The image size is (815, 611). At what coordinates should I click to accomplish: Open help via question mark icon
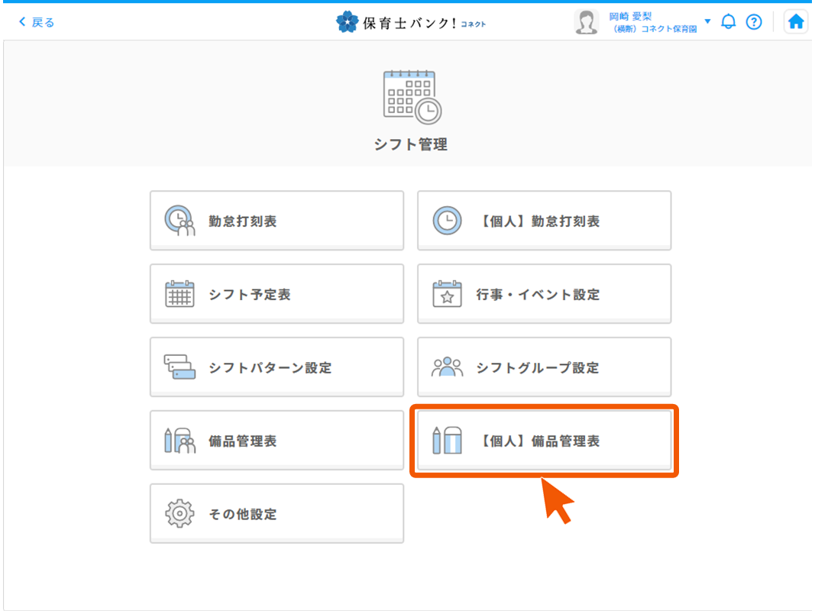[754, 22]
